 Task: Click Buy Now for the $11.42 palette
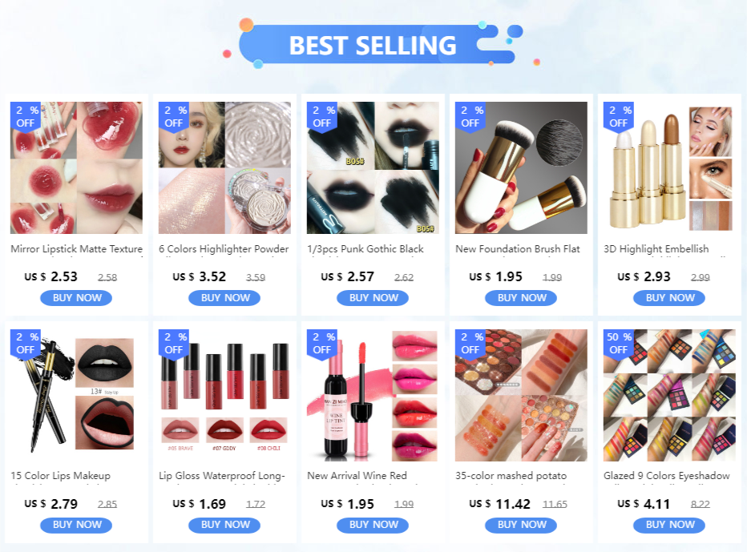(x=521, y=525)
